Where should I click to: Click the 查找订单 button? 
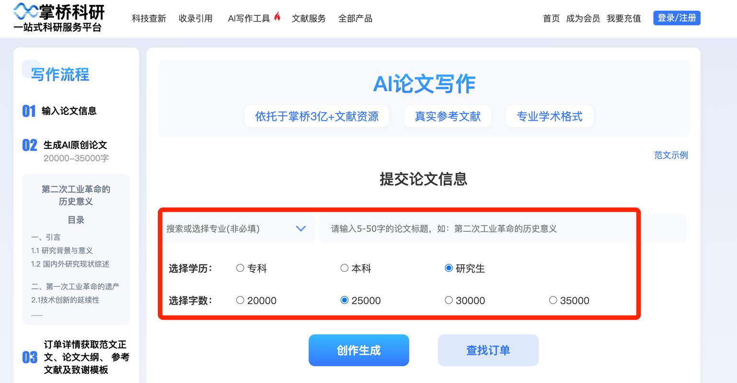tap(488, 350)
